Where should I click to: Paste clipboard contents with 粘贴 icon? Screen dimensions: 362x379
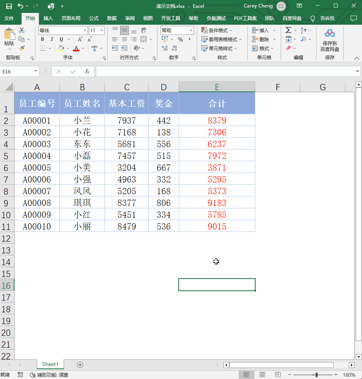point(9,34)
